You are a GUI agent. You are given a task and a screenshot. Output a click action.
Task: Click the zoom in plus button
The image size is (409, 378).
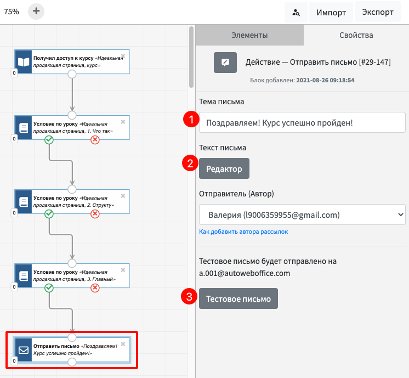pyautogui.click(x=36, y=11)
